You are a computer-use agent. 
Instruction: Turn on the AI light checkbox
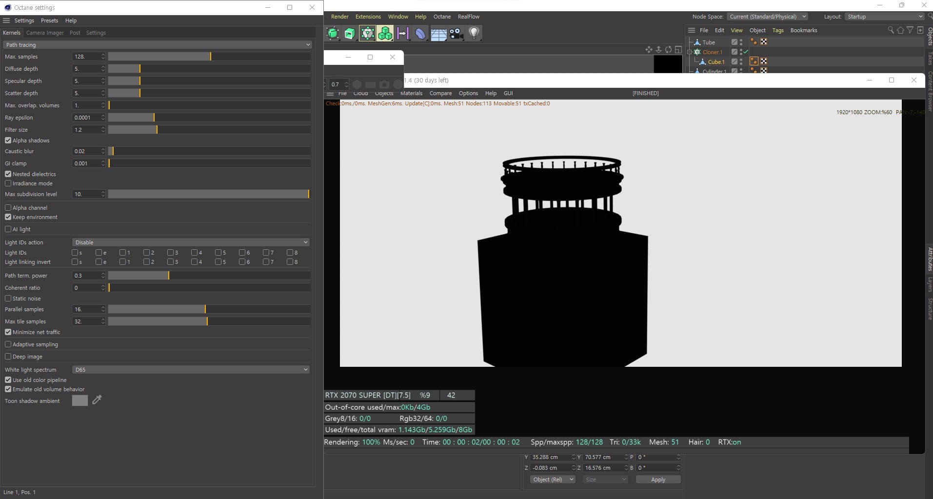8,229
